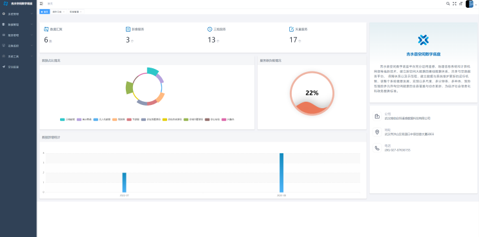479x237 pixels.
Task: Toggle fullscreen with the expand icon
Action: pos(454,4)
